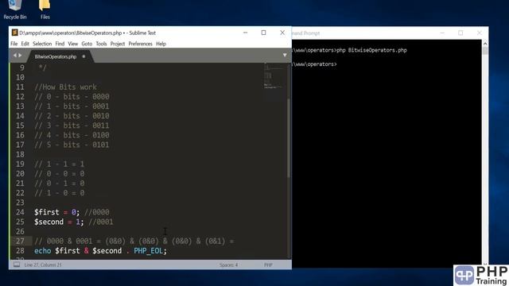The width and height of the screenshot is (509, 286).
Task: Click the Spaces: 4 indentation setting
Action: 228,265
